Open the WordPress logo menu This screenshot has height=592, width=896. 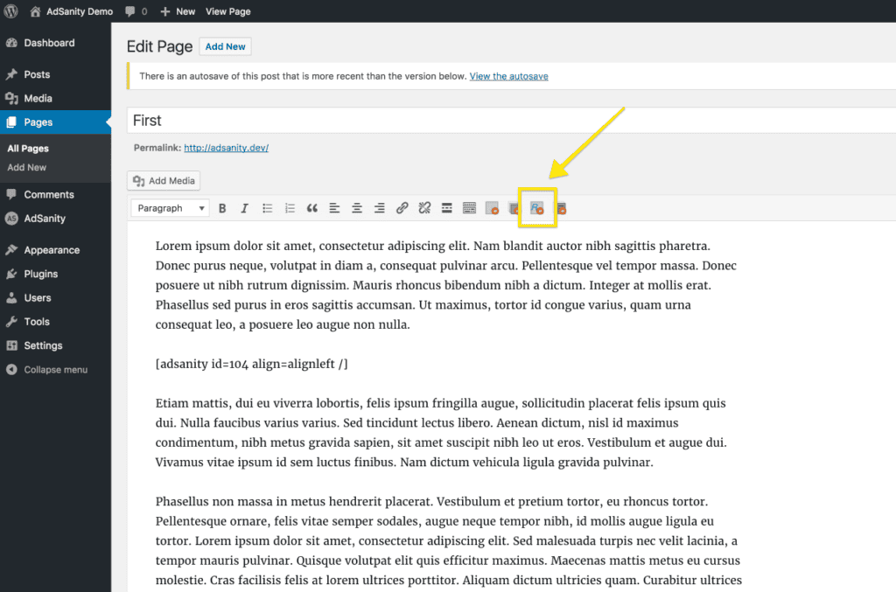click(x=10, y=10)
